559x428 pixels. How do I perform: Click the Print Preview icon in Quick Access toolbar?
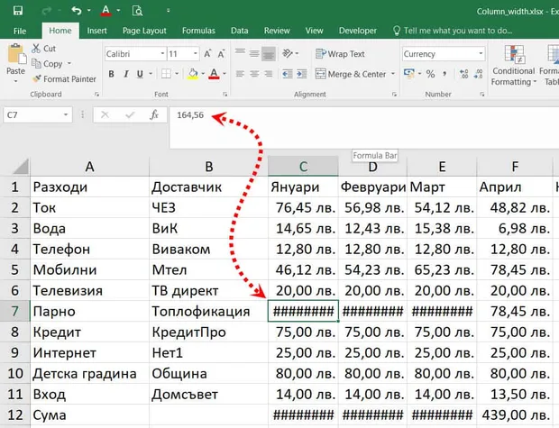137,11
